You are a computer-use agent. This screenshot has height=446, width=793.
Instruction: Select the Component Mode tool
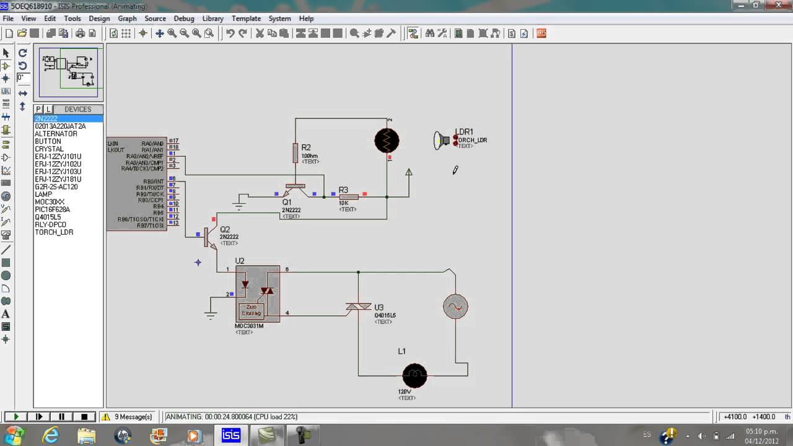pyautogui.click(x=6, y=66)
